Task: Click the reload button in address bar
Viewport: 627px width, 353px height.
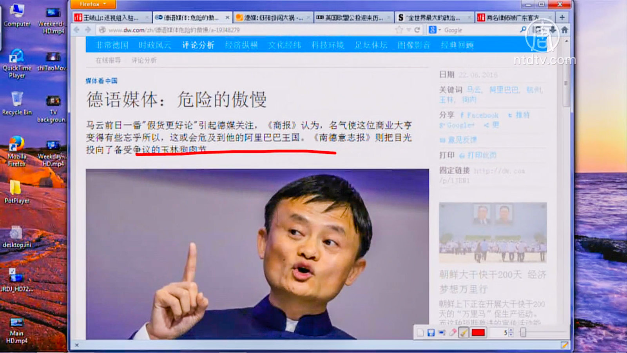Action: tap(417, 30)
